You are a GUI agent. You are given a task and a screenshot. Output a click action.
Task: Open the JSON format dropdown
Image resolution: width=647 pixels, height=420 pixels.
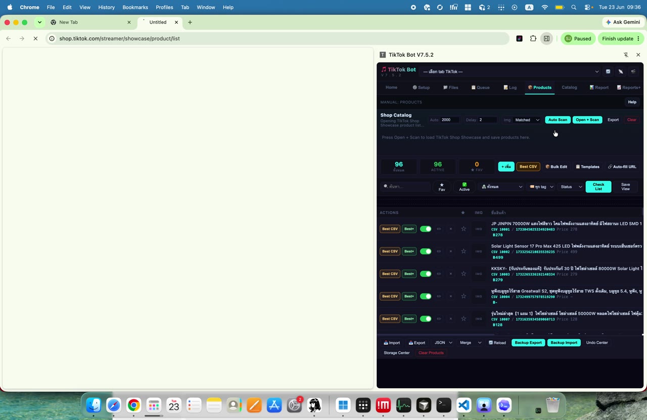coord(443,343)
